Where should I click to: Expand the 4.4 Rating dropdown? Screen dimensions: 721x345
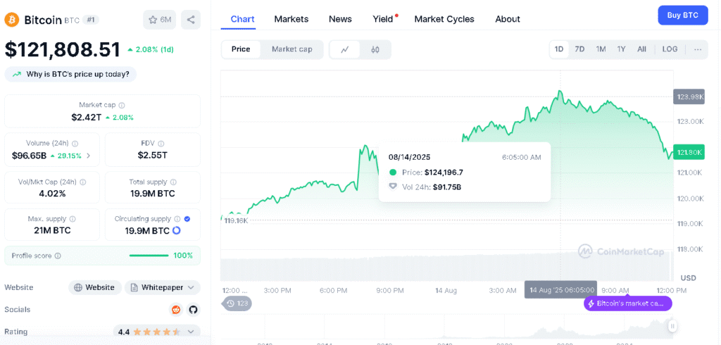(157, 332)
